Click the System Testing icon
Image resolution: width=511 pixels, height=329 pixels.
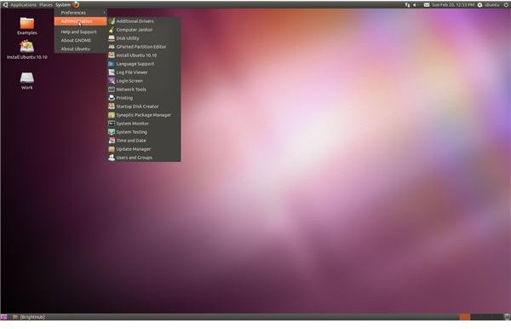click(x=112, y=132)
